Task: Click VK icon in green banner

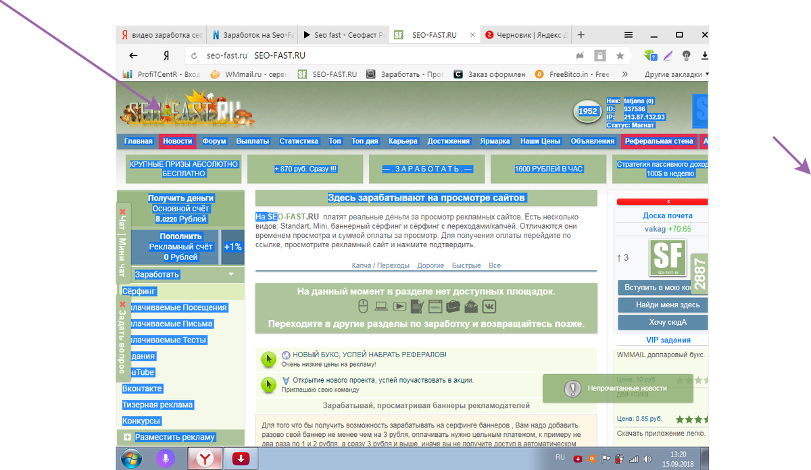Action: [x=489, y=307]
